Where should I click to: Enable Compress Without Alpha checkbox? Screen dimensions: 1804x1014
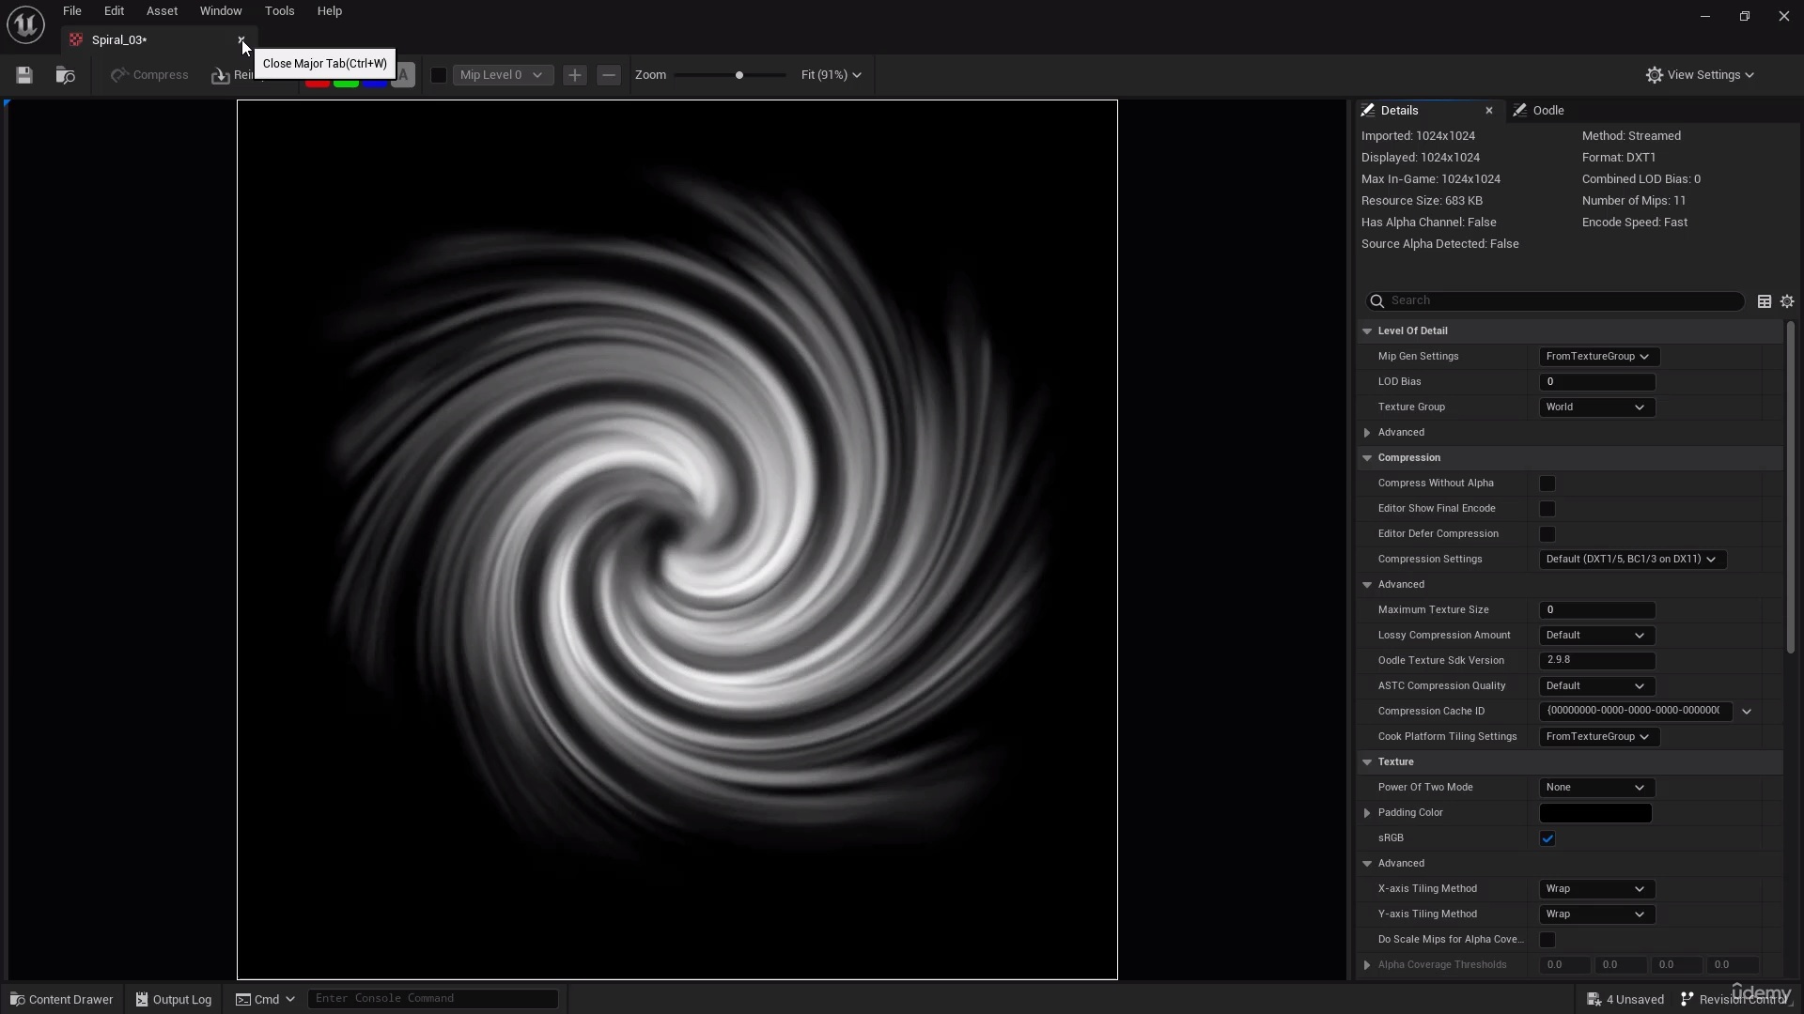coord(1547,484)
